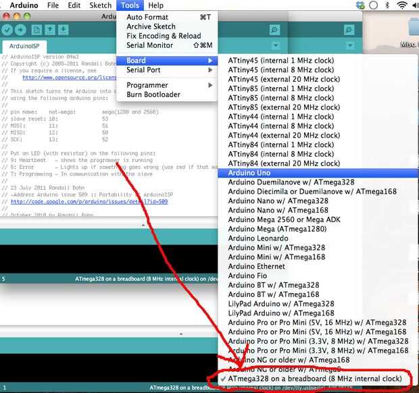419x393 pixels.
Task: Click the Open sketch up-arrow icon
Action: (50, 30)
